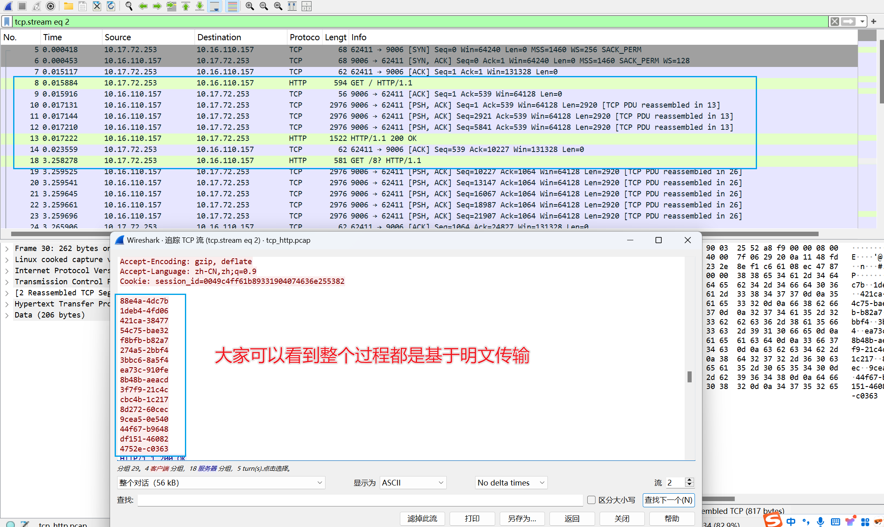884x527 pixels.
Task: Expand the Hypertext Transfer Protocol tree item
Action: [x=7, y=304]
